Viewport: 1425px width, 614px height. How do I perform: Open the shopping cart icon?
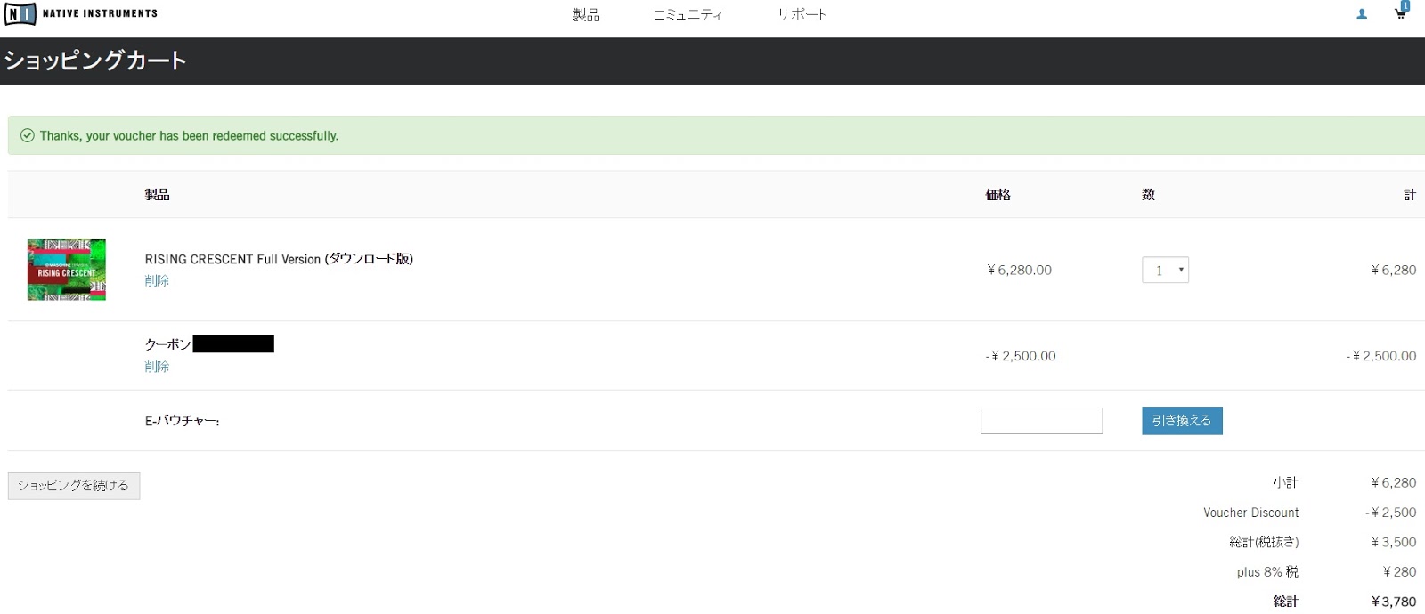1401,12
